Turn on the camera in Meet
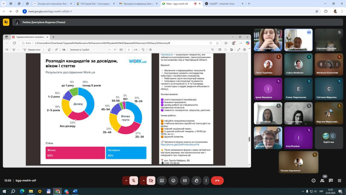This screenshot has width=346, height=195. [151, 180]
